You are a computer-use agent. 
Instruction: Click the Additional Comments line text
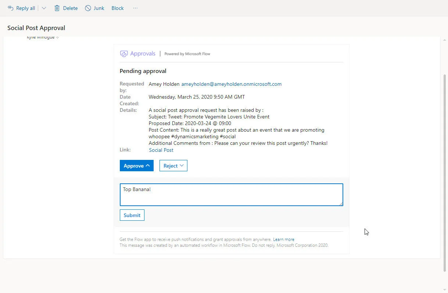(x=238, y=143)
